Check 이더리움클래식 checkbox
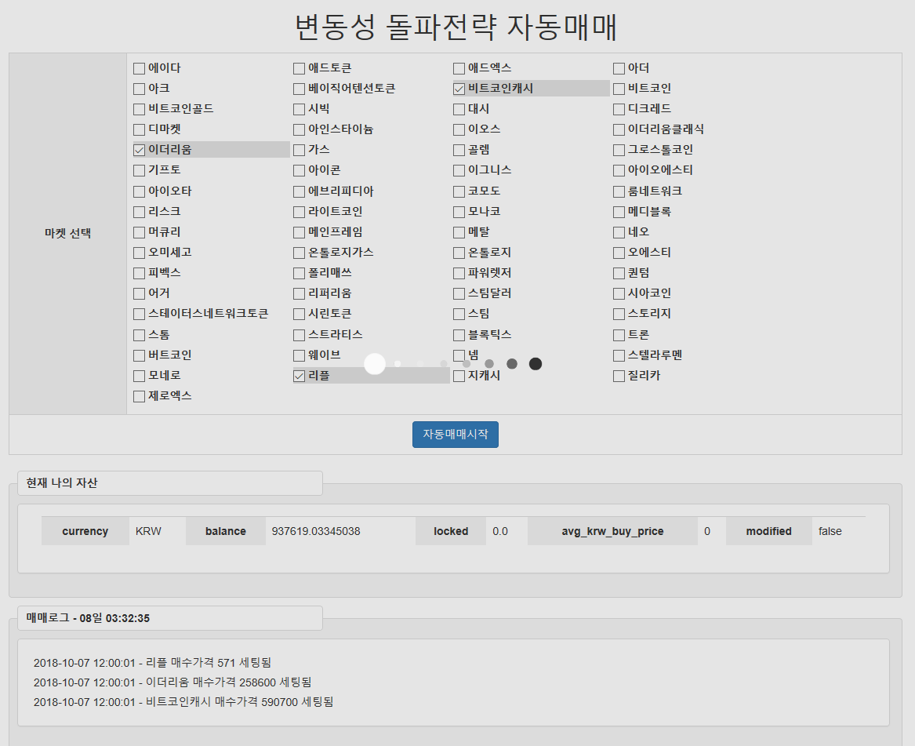Image resolution: width=915 pixels, height=746 pixels. click(619, 129)
